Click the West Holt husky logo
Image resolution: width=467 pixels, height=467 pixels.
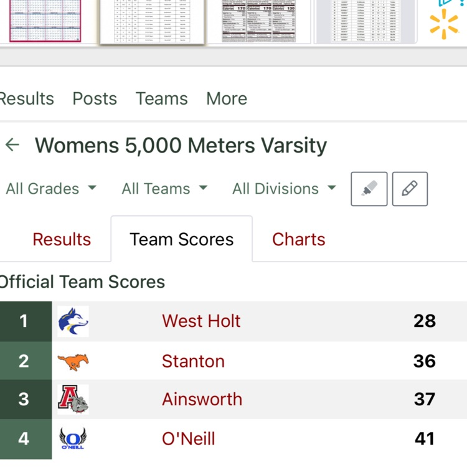coord(73,321)
